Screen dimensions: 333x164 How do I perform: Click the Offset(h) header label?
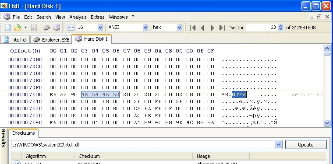[25, 51]
